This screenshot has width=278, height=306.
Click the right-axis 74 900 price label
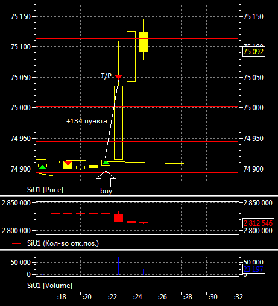pyautogui.click(x=253, y=169)
